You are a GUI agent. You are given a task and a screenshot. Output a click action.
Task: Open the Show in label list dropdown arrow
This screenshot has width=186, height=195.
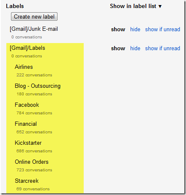(160, 6)
